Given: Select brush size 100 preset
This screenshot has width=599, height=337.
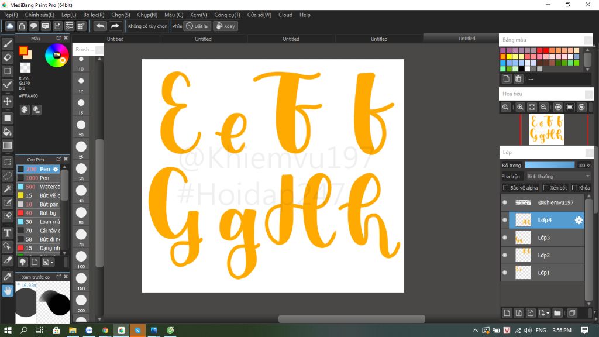Looking at the screenshot, I should click(81, 259).
